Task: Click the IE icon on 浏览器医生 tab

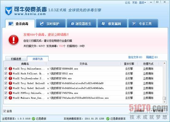Action: coord(72,24)
